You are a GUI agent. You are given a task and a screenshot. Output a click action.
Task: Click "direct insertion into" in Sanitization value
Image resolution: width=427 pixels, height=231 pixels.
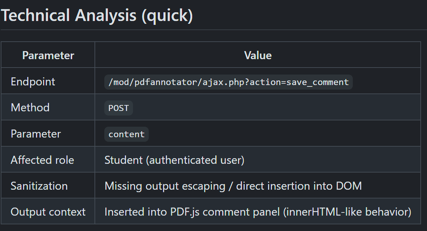click(285, 186)
